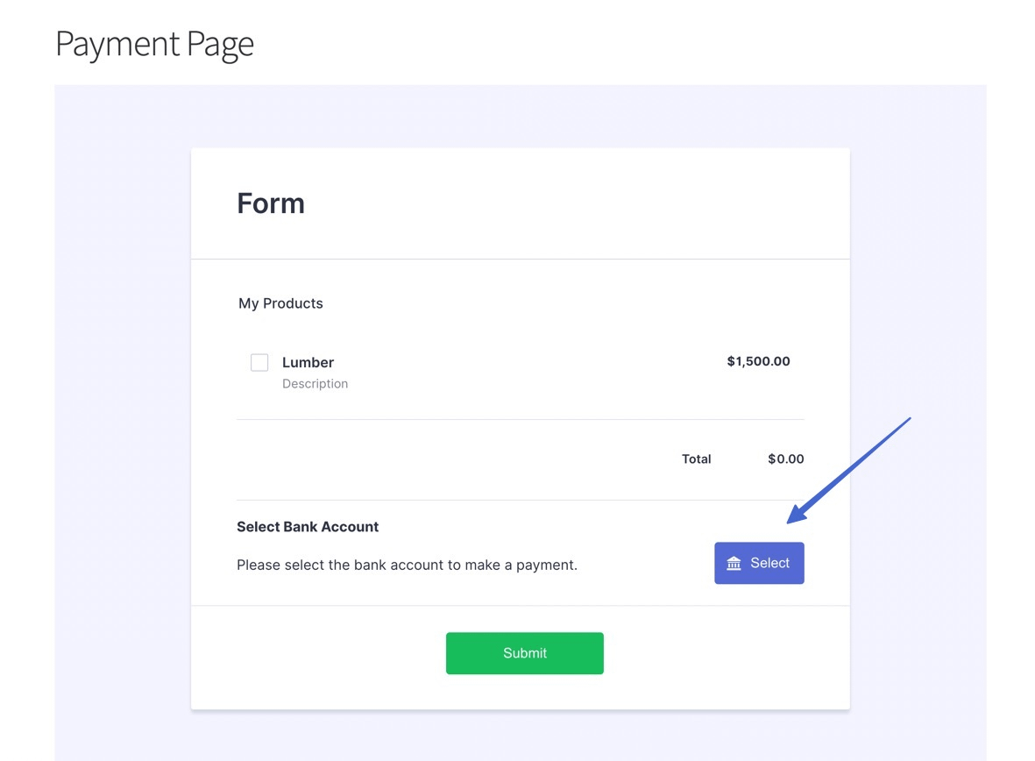This screenshot has width=1035, height=761.
Task: Click the Lumber product name
Action: pyautogui.click(x=308, y=362)
